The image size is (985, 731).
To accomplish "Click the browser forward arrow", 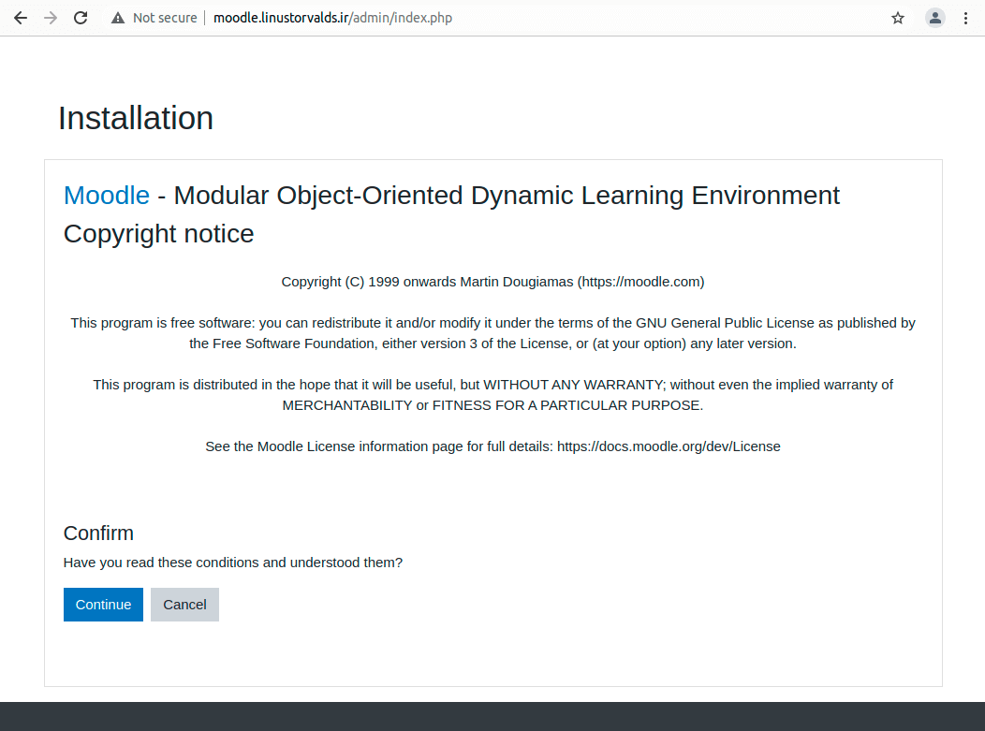I will click(51, 18).
